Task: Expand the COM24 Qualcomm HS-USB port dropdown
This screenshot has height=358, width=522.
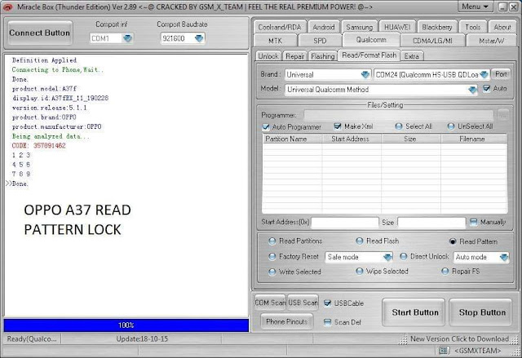Action: coord(484,74)
